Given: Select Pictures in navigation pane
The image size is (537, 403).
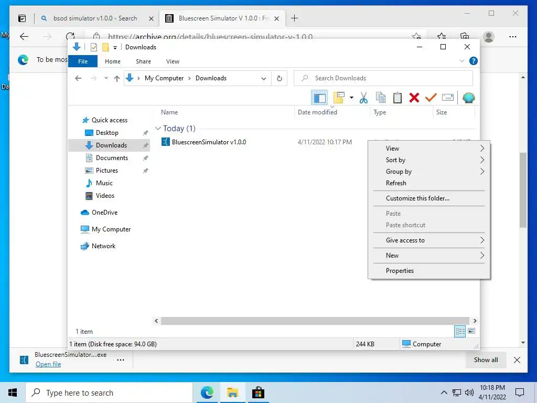Looking at the screenshot, I should pos(106,171).
